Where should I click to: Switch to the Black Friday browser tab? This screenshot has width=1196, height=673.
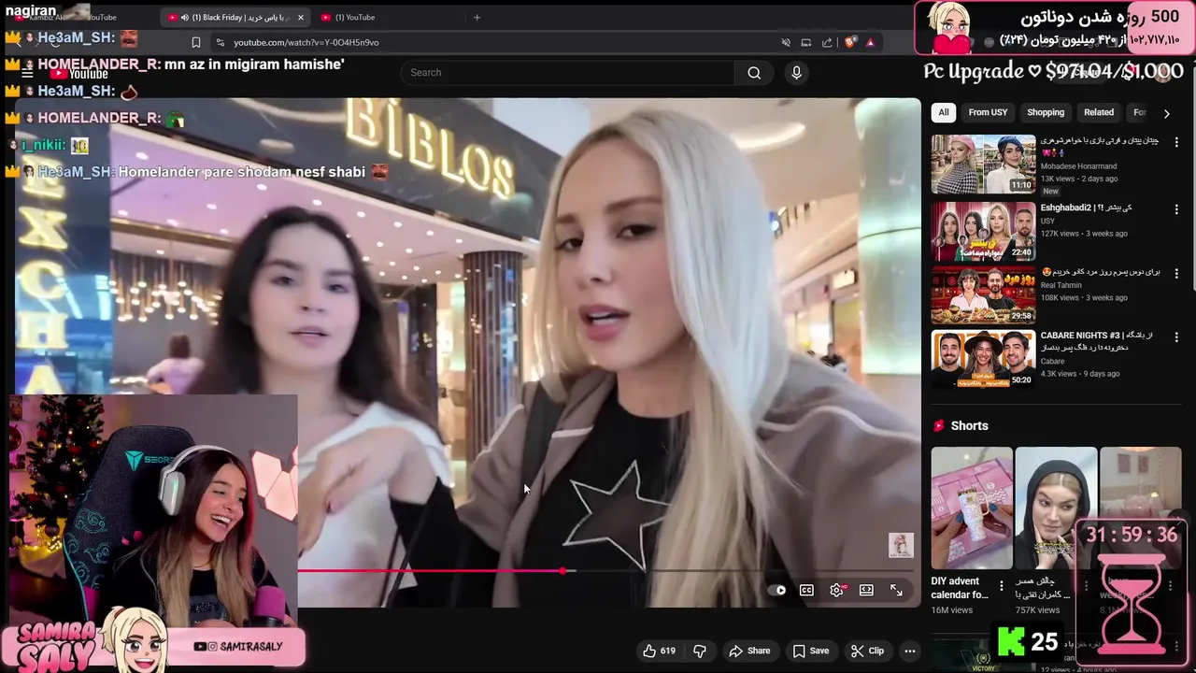234,17
